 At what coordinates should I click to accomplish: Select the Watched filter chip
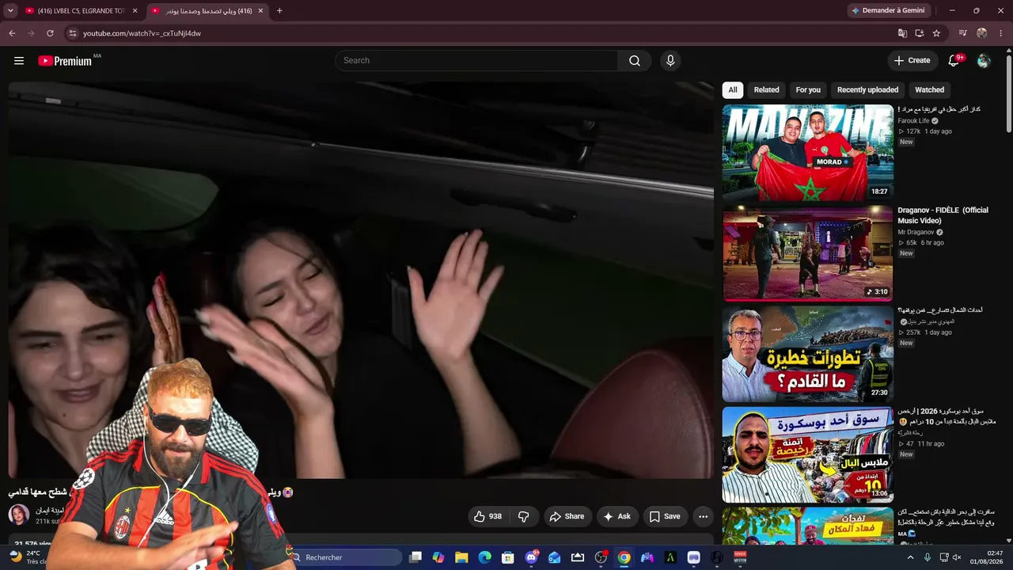pyautogui.click(x=930, y=90)
